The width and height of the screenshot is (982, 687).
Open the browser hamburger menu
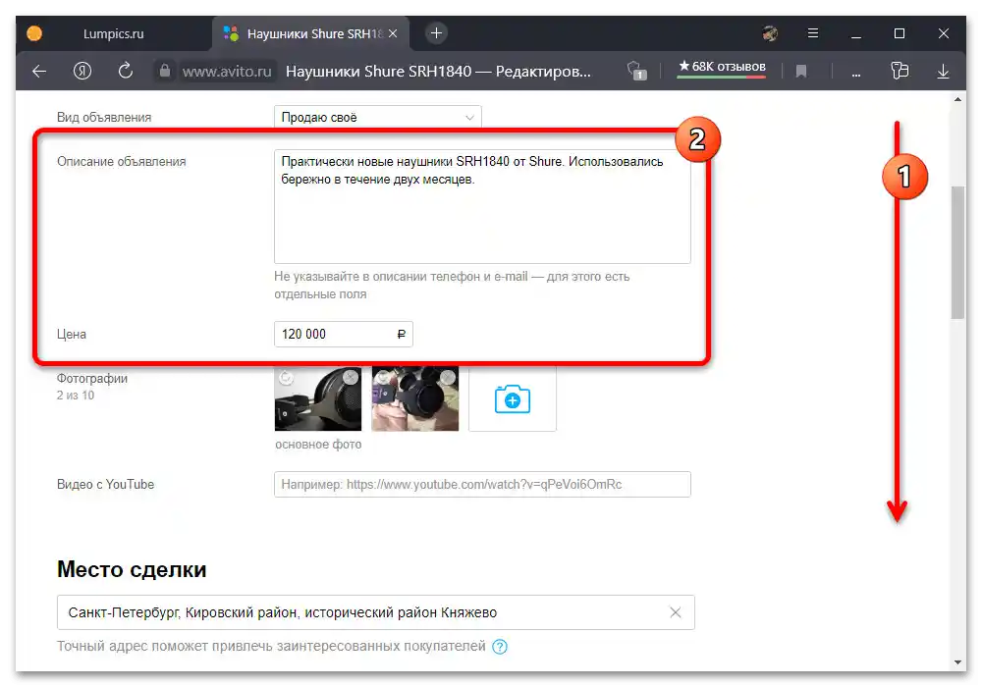click(x=813, y=33)
